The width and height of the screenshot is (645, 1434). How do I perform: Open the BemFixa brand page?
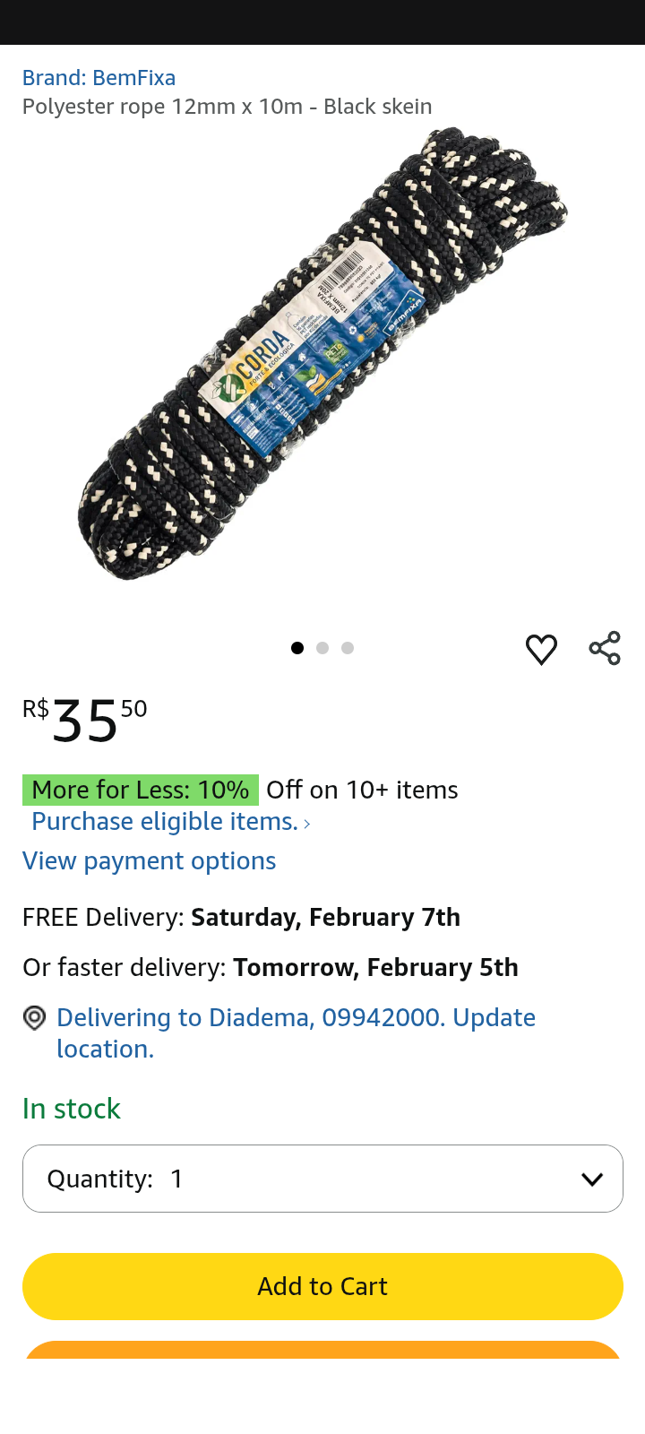pyautogui.click(x=98, y=78)
